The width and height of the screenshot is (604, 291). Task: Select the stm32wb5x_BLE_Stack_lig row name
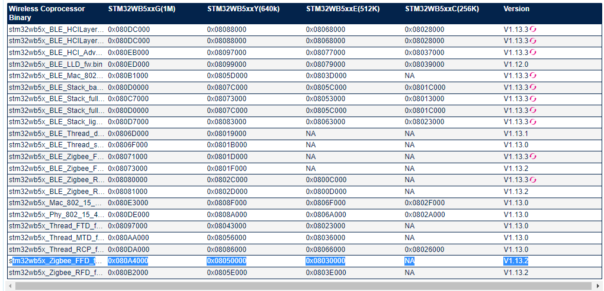[56, 122]
